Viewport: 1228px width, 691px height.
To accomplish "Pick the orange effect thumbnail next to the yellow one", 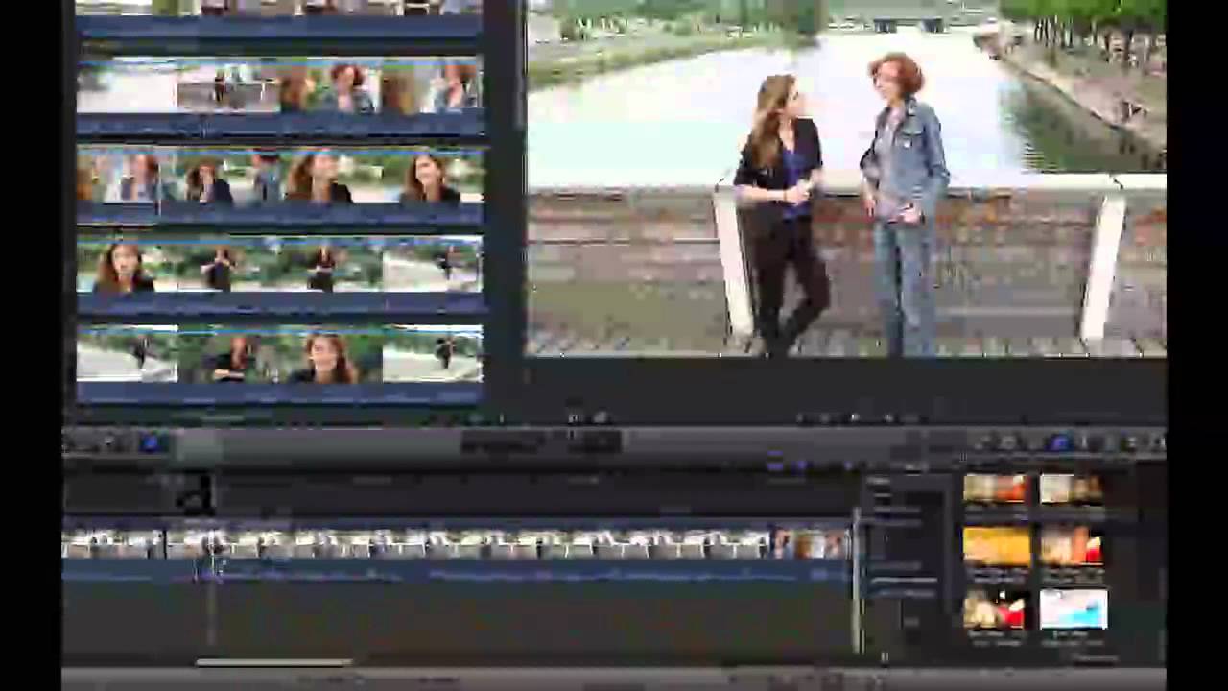I will point(1071,545).
